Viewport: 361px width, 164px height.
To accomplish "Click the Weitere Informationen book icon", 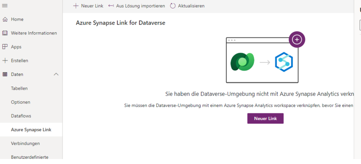I will tap(5, 33).
